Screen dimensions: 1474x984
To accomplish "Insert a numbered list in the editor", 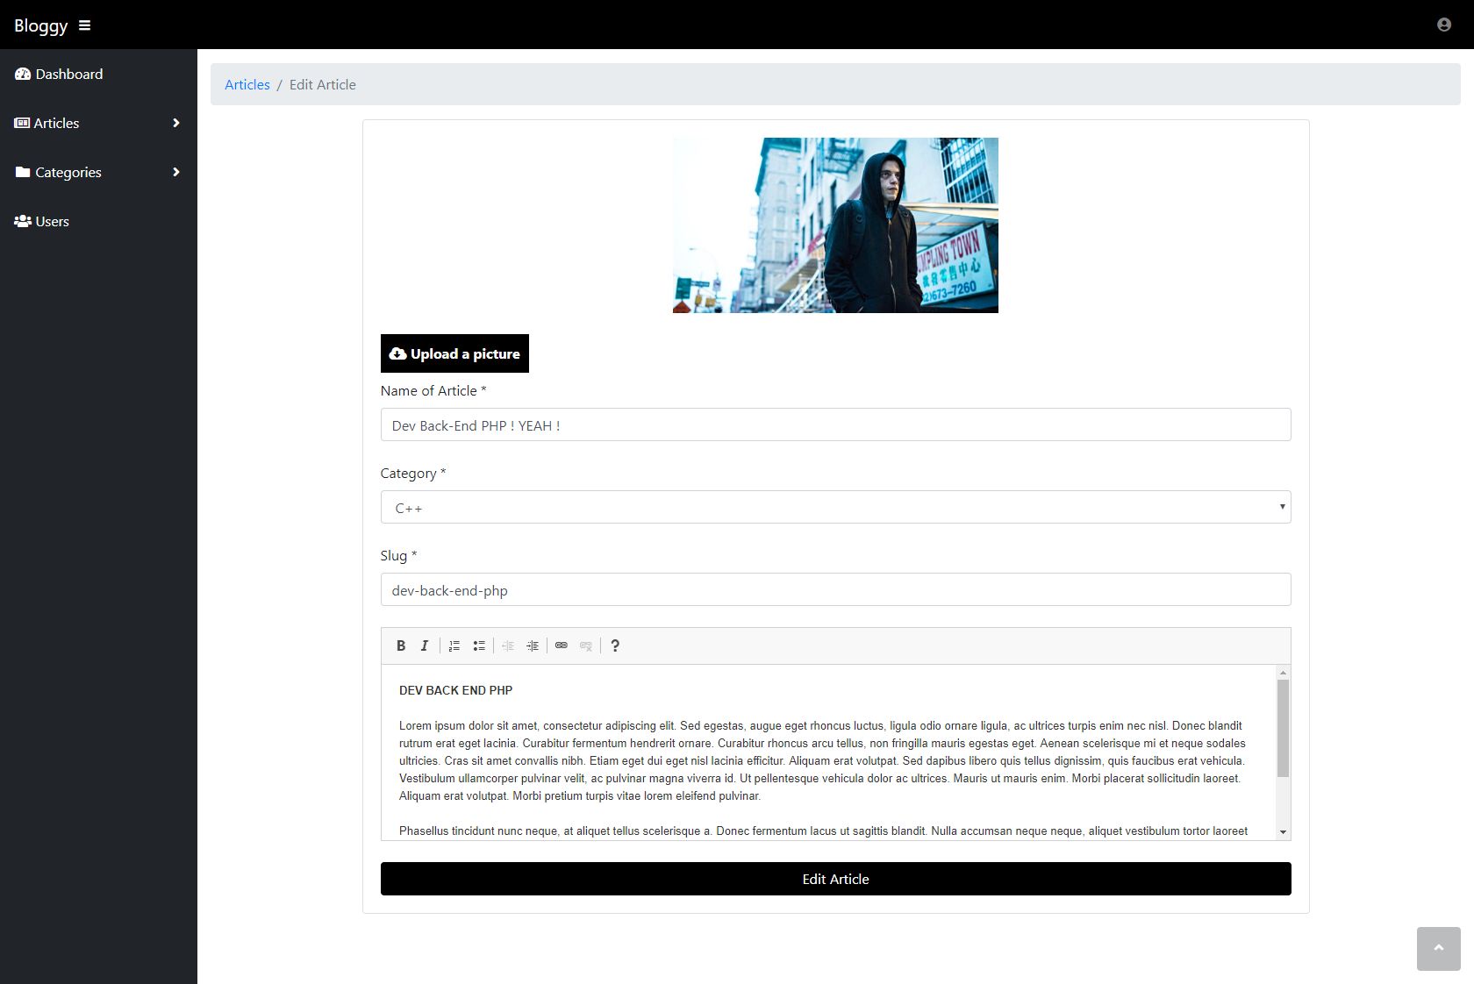I will (x=454, y=645).
